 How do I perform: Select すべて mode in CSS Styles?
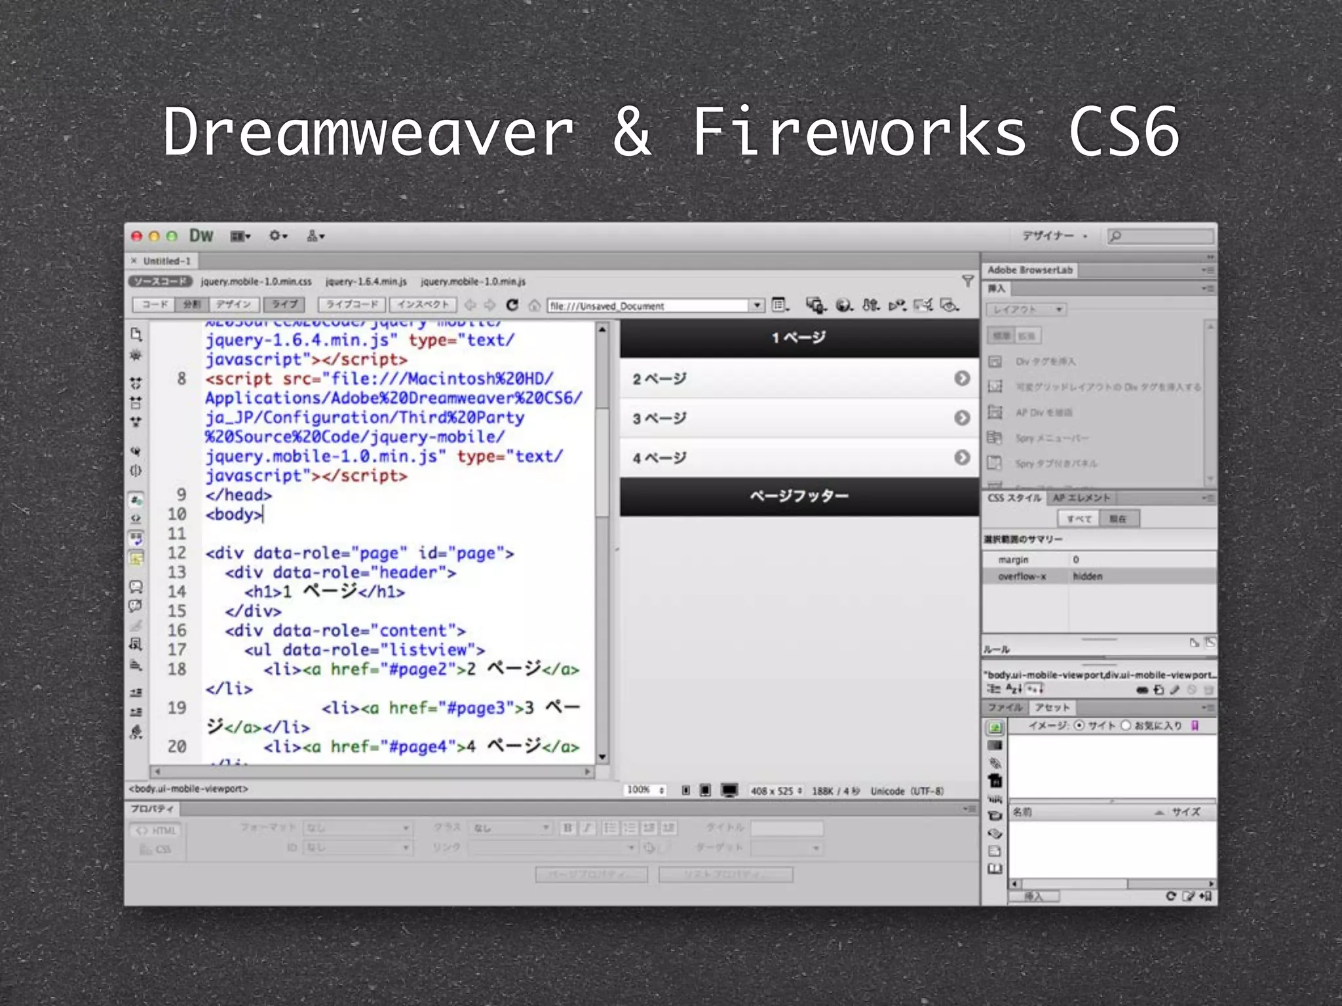click(1079, 519)
